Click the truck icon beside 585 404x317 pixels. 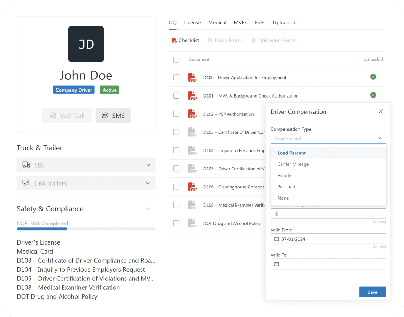point(26,165)
